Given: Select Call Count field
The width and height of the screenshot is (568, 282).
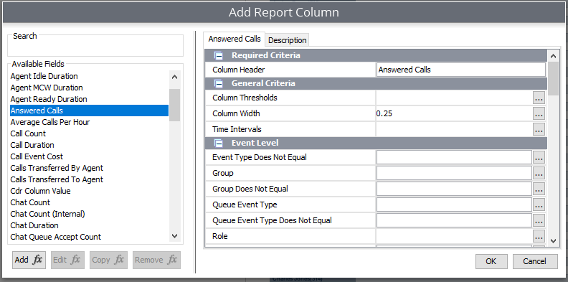Looking at the screenshot, I should coord(89,133).
